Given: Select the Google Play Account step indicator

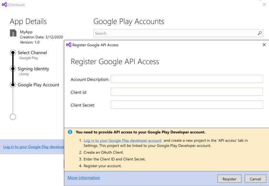Looking at the screenshot, I should click(13, 84).
